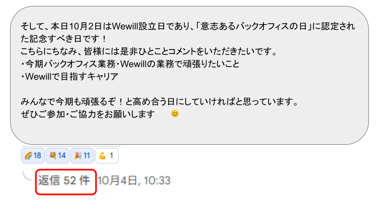Click the party popper emoji icon
Image resolution: width=390 pixels, height=219 pixels.
78,156
